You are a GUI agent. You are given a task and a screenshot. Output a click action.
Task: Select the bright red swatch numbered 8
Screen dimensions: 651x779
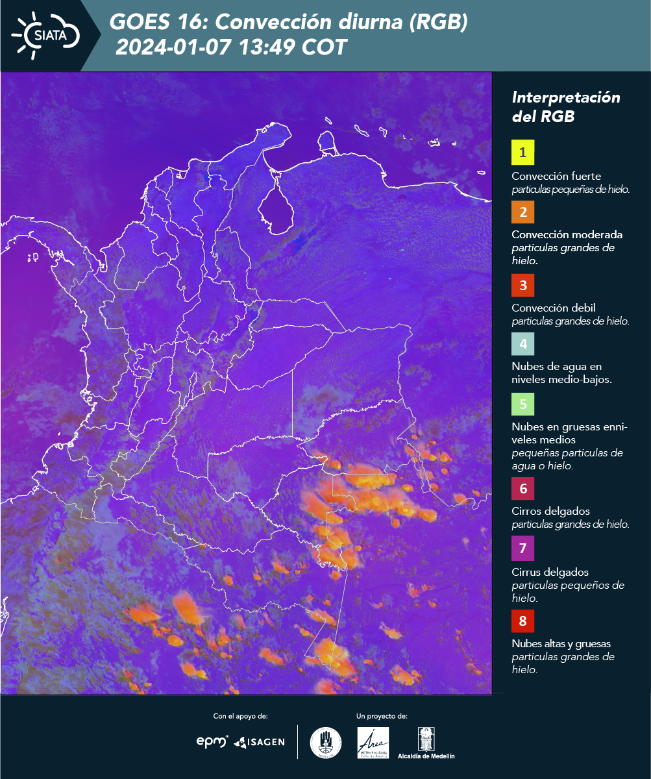point(522,621)
